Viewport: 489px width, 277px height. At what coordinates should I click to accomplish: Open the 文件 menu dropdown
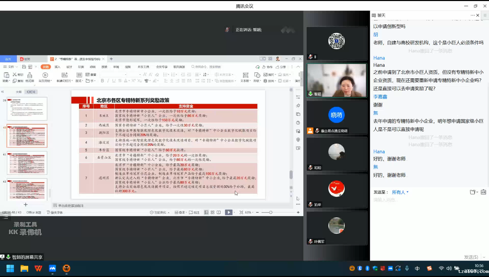pos(13,67)
